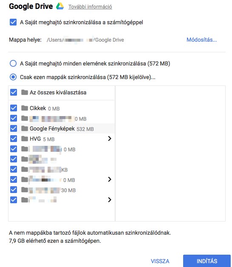Screen dimensions: 232x267
Task: Click the Cikkek folder icon
Action: click(25, 108)
